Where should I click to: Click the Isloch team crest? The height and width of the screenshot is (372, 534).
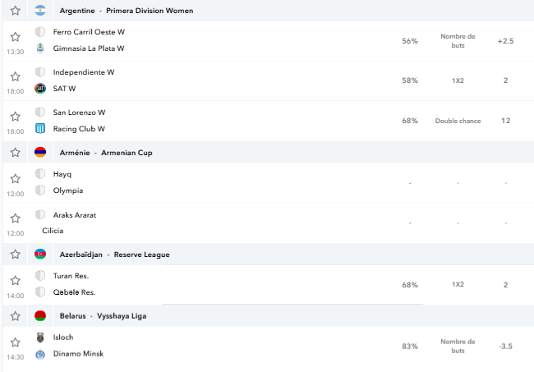[x=40, y=338]
